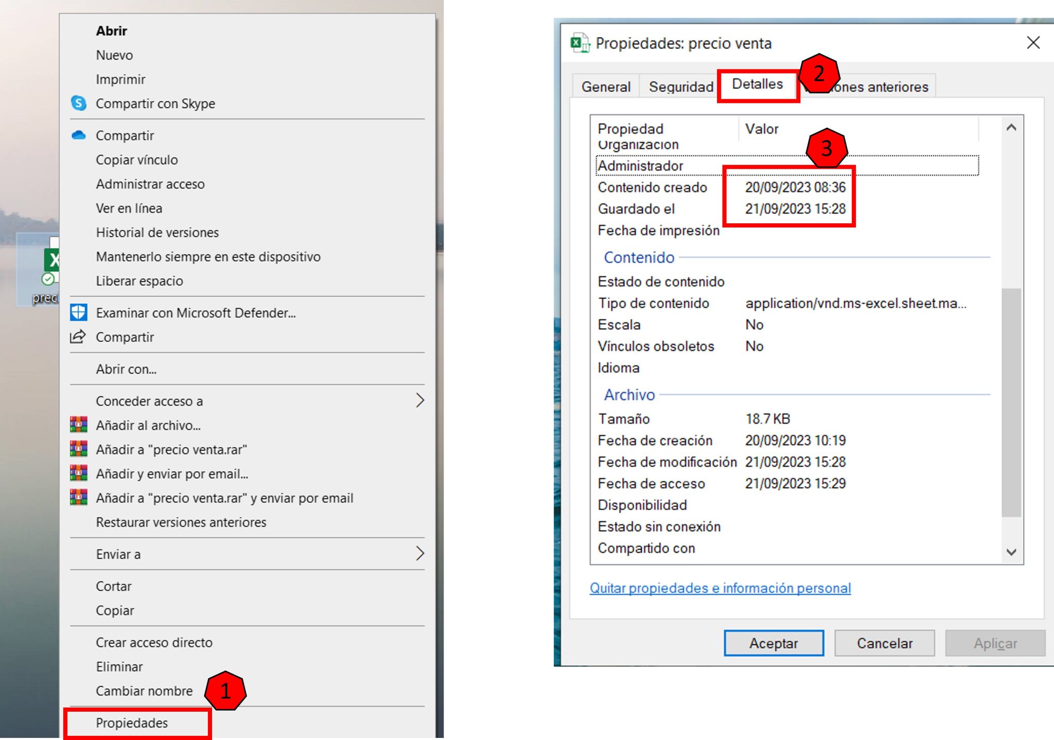Click the Microsoft Defender shield icon

78,312
